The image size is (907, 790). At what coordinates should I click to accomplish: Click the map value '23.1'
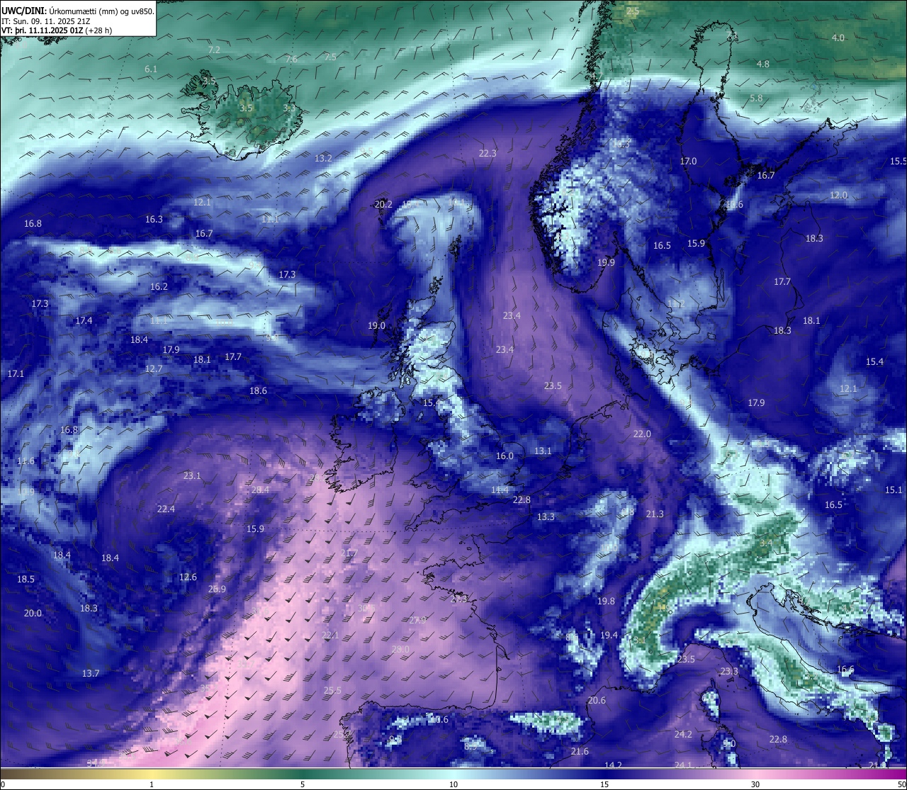[192, 476]
